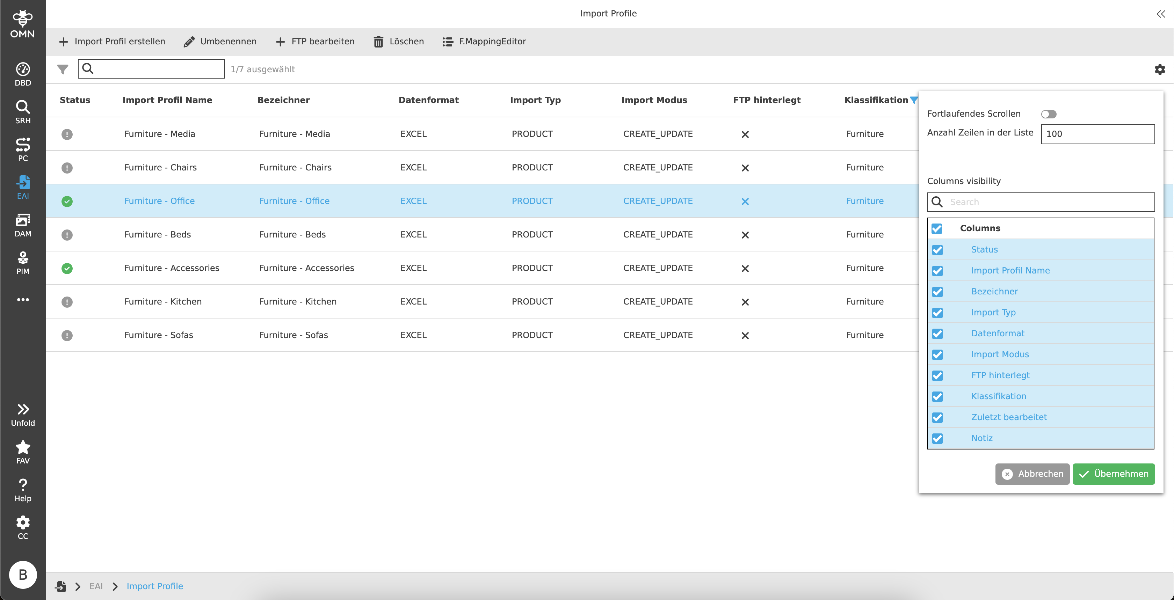Collapse panel with double chevron top right

pos(1160,14)
